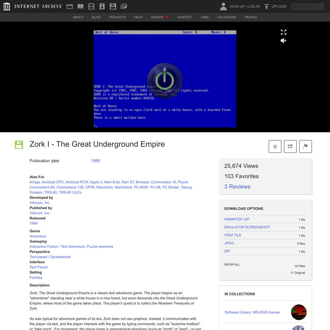Viewport: 330px width, 330px height.
Task: Download the EMULATOR SCREENSHOT option
Action: coord(247,227)
